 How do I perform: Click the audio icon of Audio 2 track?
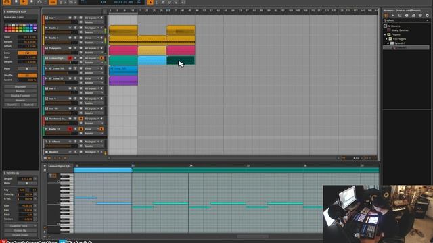[47, 28]
